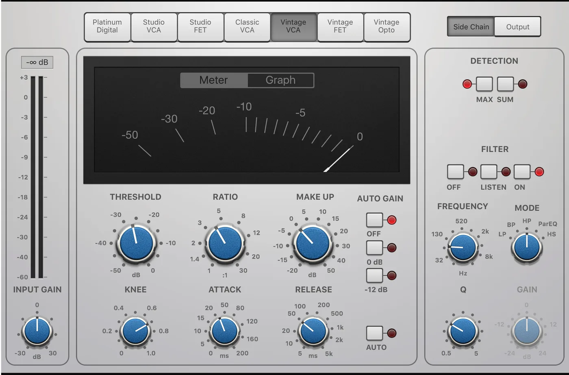Click the Threshold knob
Viewport: 569px width, 375px height.
click(x=136, y=244)
